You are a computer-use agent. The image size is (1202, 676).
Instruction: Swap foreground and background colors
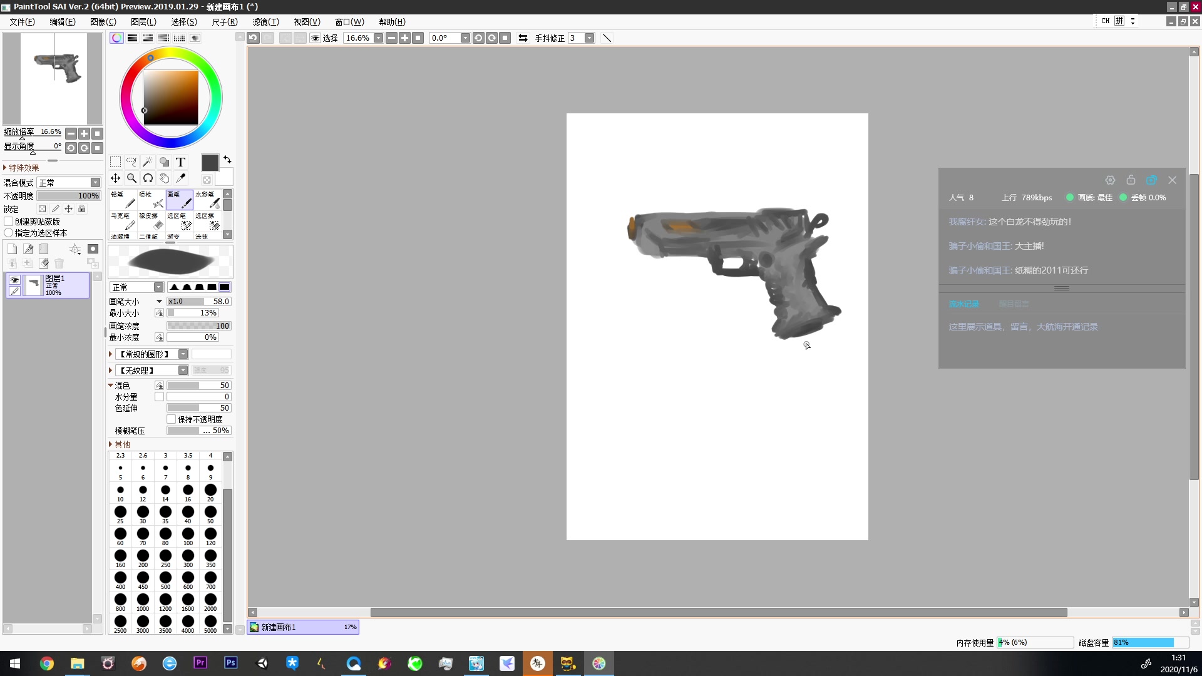click(227, 160)
